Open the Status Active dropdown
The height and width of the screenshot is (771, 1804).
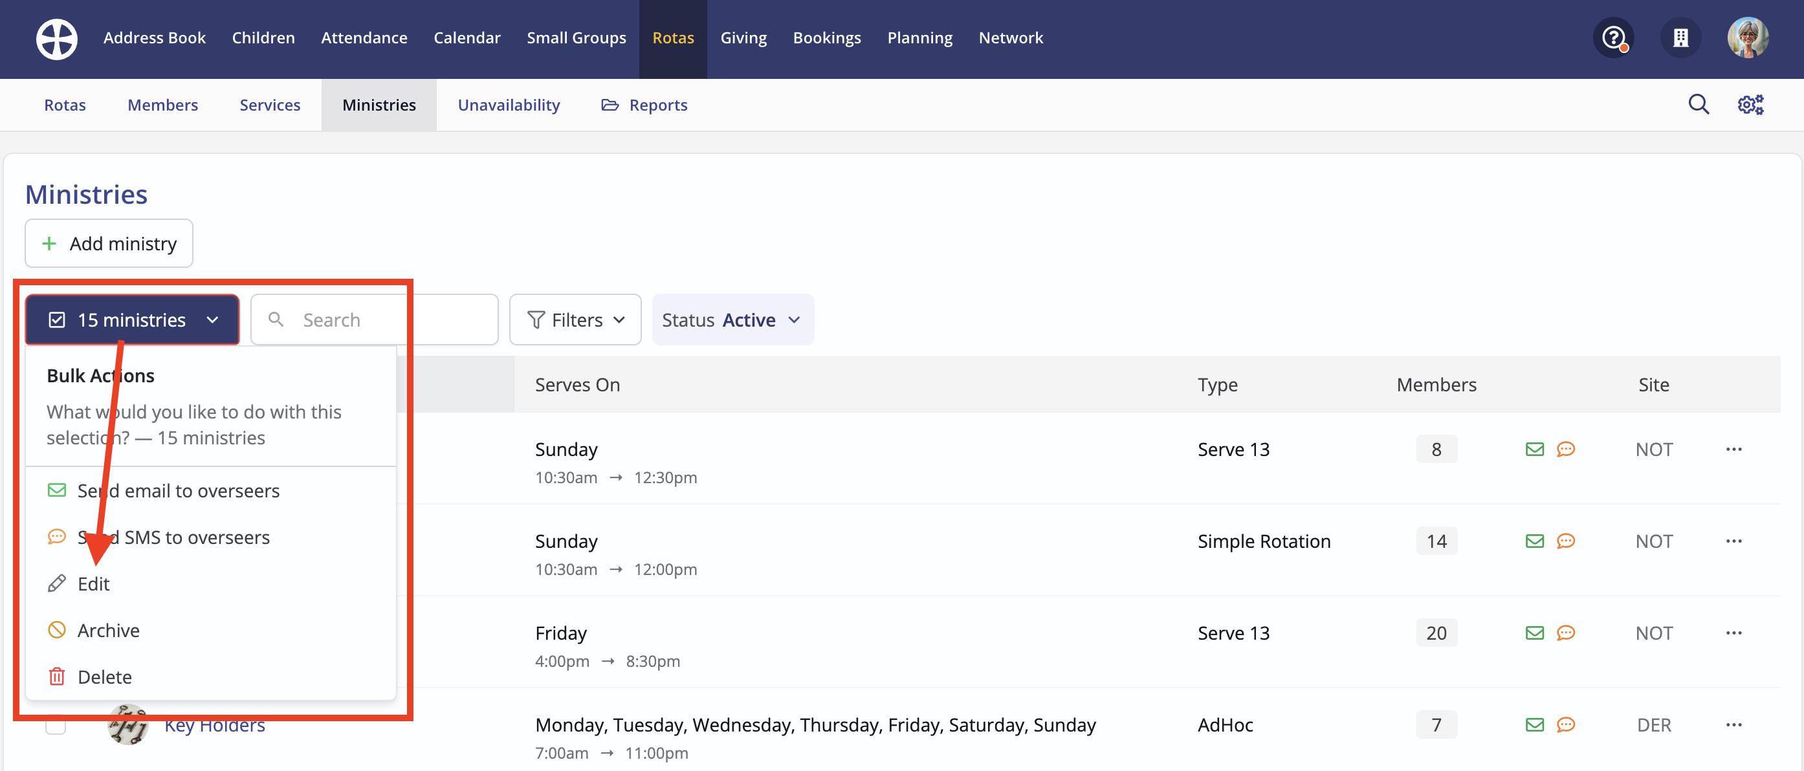732,320
